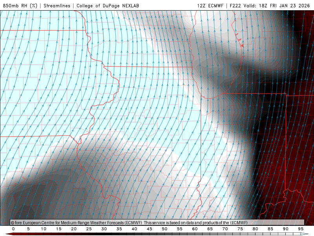
Task: Click the "60" mark on the scale
Action: point(195,229)
